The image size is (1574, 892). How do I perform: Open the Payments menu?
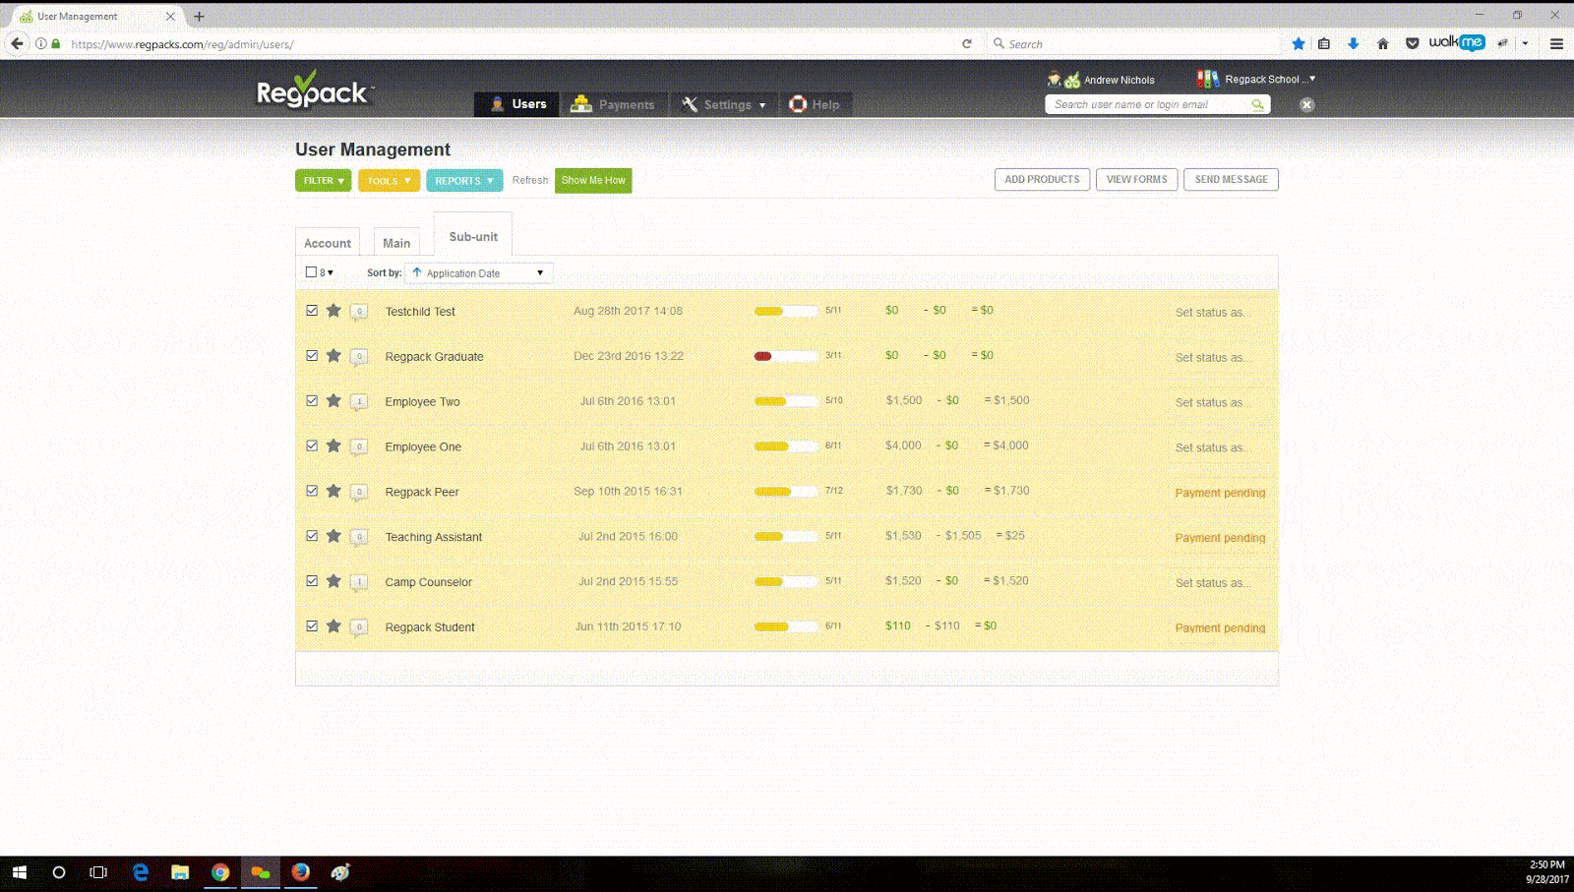[614, 104]
